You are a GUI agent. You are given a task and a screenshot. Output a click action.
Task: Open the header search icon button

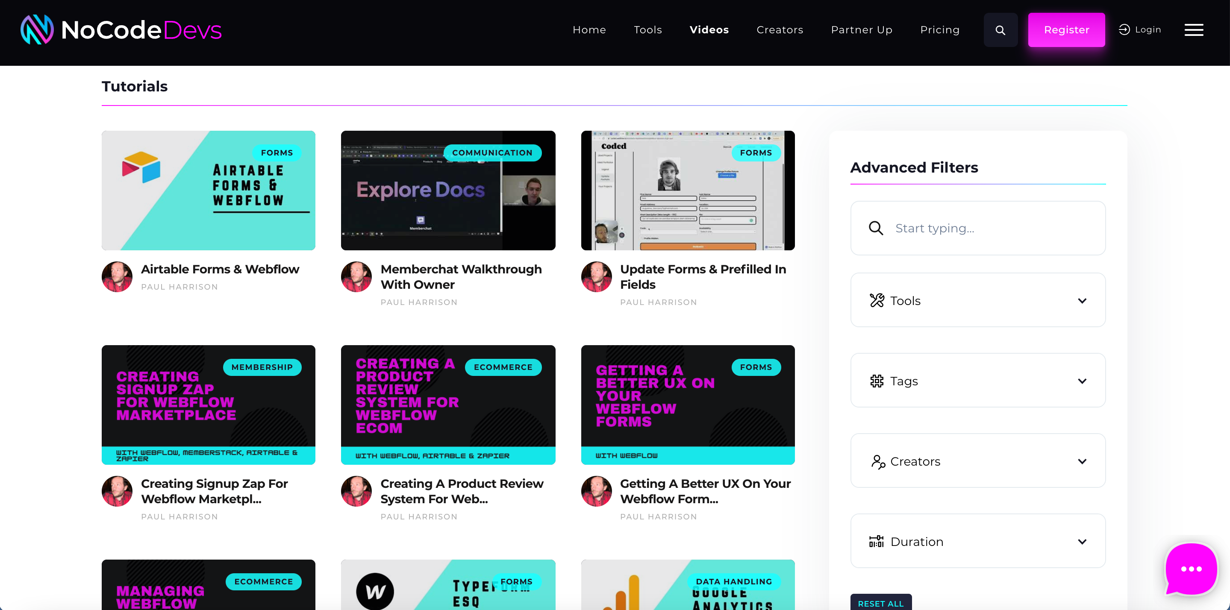(x=1000, y=30)
